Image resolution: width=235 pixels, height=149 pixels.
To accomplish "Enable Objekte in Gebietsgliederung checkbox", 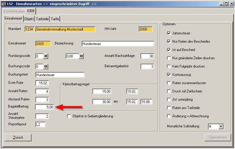I will pos(69,116).
